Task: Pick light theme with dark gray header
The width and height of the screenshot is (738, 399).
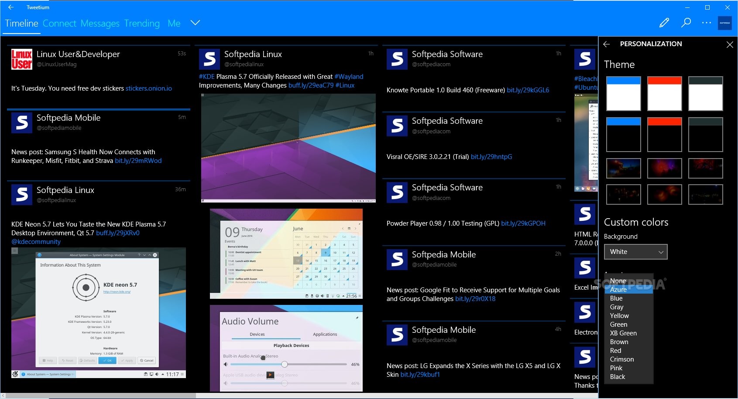Action: 705,94
